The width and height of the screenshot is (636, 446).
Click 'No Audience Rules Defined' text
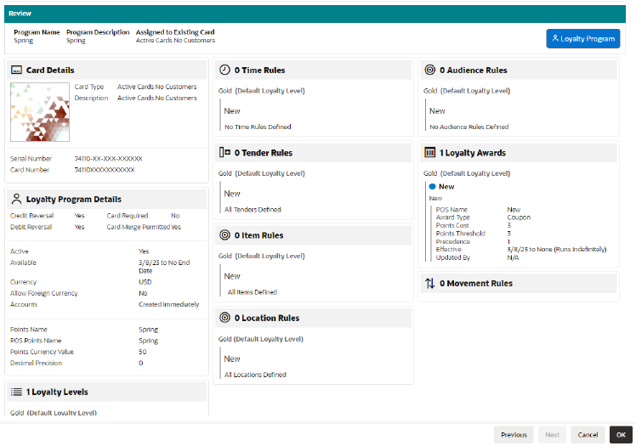coord(469,127)
